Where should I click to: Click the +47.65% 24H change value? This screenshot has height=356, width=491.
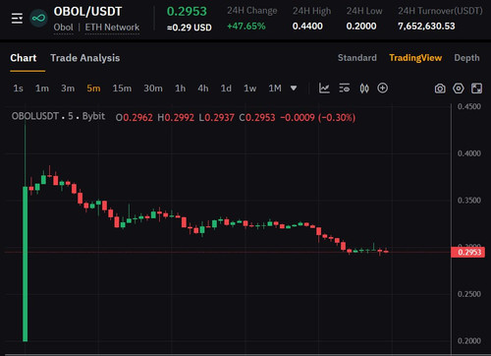[x=246, y=26]
